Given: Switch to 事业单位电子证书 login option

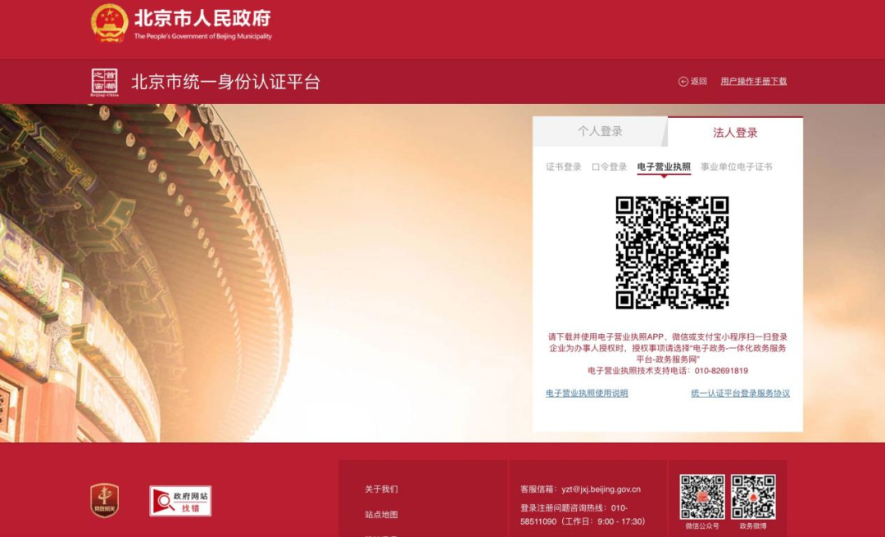Looking at the screenshot, I should (736, 167).
